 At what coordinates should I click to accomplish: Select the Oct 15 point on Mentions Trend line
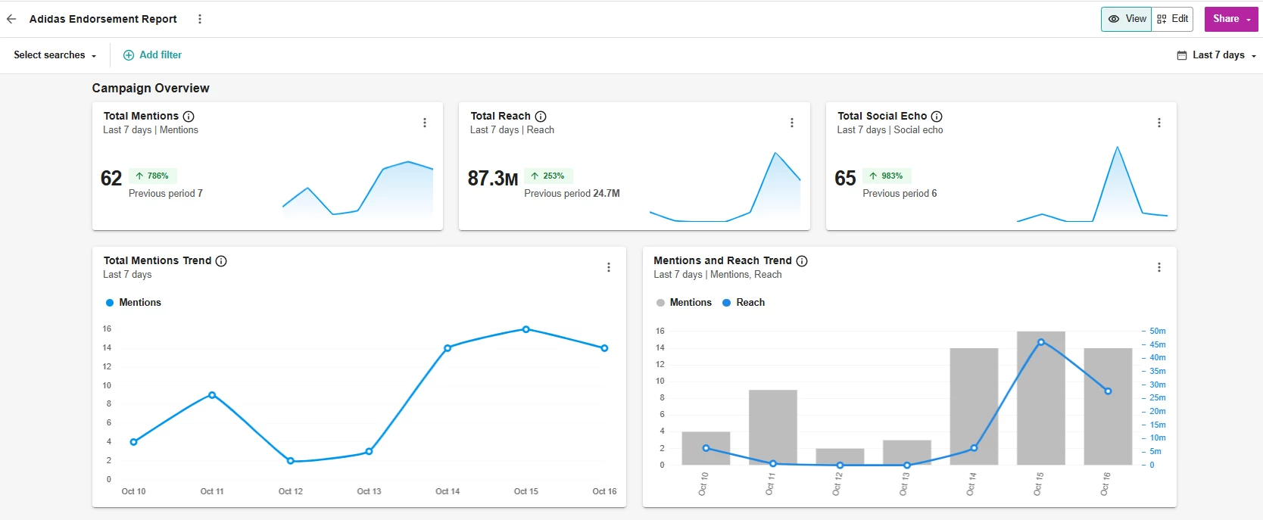pos(526,329)
